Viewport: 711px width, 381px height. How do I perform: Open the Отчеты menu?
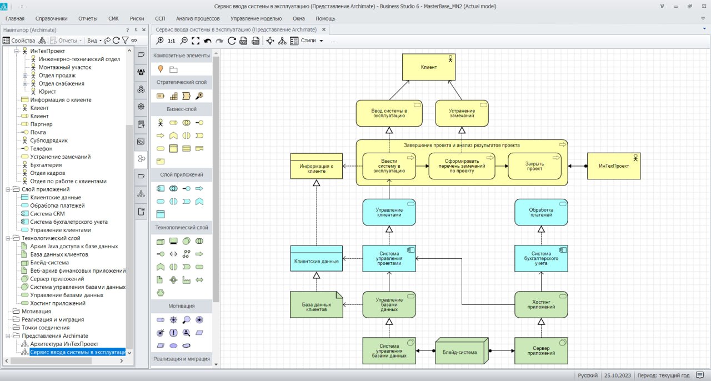click(87, 18)
